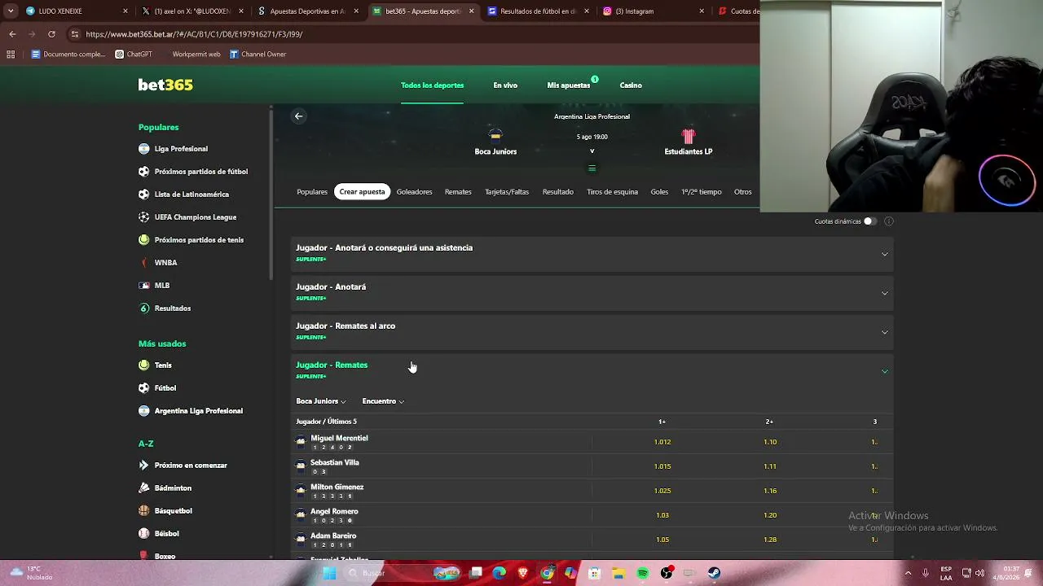Open the Encuentro period dropdown
The image size is (1043, 586).
click(x=383, y=401)
